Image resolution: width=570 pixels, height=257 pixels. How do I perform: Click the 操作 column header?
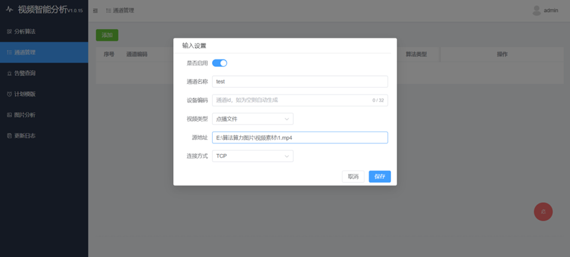pos(502,54)
